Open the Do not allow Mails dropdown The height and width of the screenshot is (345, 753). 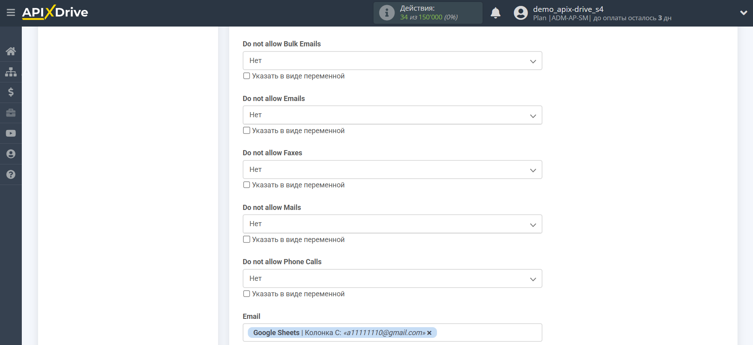click(392, 224)
